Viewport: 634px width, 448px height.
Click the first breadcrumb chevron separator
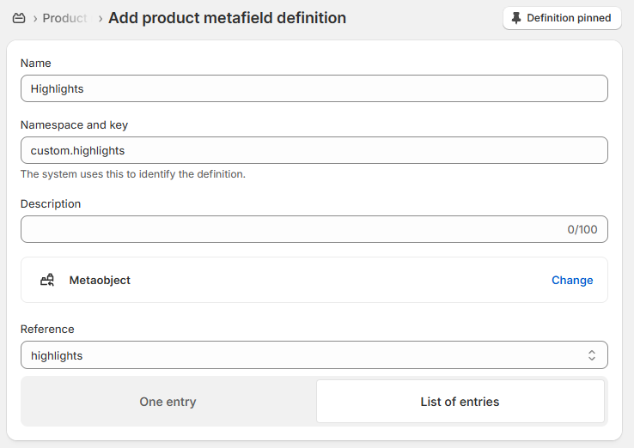(35, 18)
